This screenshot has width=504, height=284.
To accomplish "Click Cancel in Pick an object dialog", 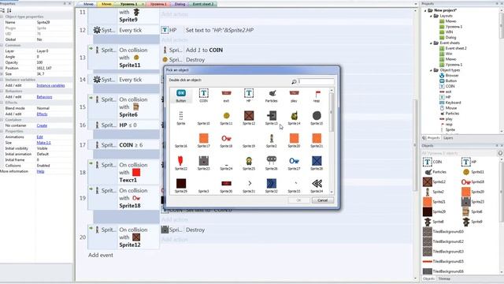I will (x=322, y=200).
